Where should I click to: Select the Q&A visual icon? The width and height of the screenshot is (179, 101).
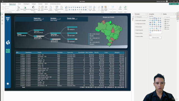pos(159,28)
